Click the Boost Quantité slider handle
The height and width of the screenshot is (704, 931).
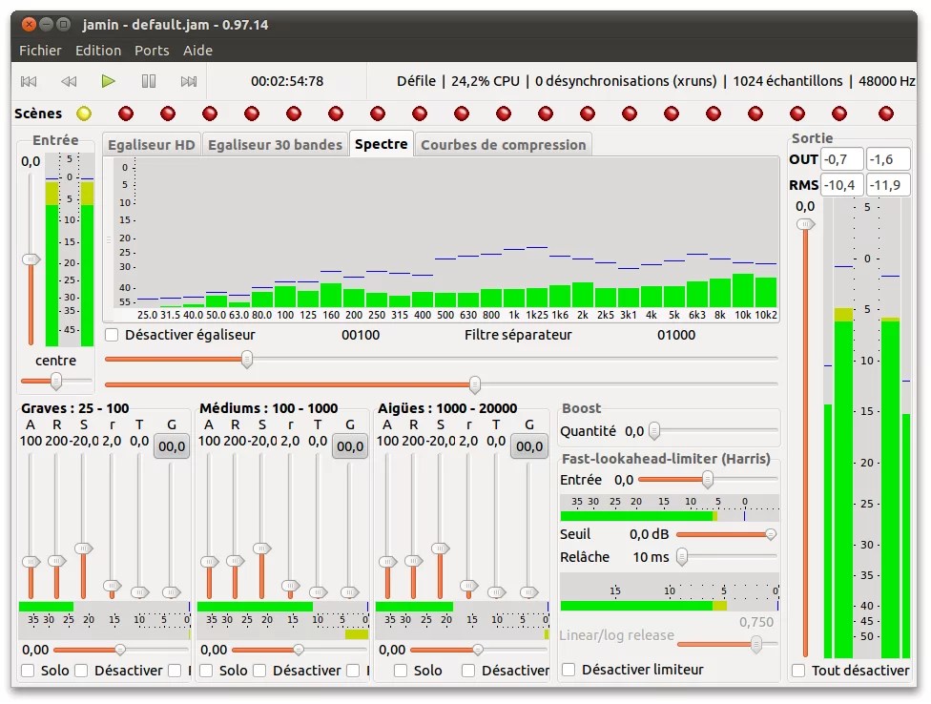coord(654,431)
